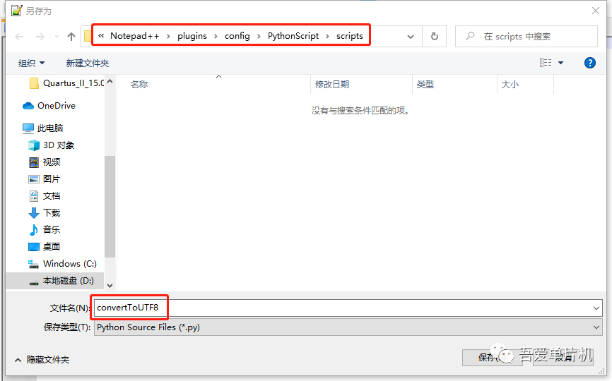Select 本地磁盘 (D:) drive
The width and height of the screenshot is (612, 381).
point(61,281)
